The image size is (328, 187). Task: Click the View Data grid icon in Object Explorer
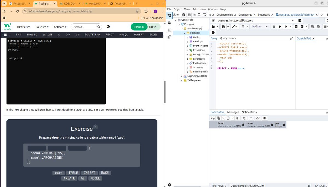click(189, 15)
